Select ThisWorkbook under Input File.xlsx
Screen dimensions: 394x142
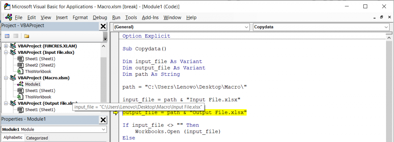pos(38,71)
